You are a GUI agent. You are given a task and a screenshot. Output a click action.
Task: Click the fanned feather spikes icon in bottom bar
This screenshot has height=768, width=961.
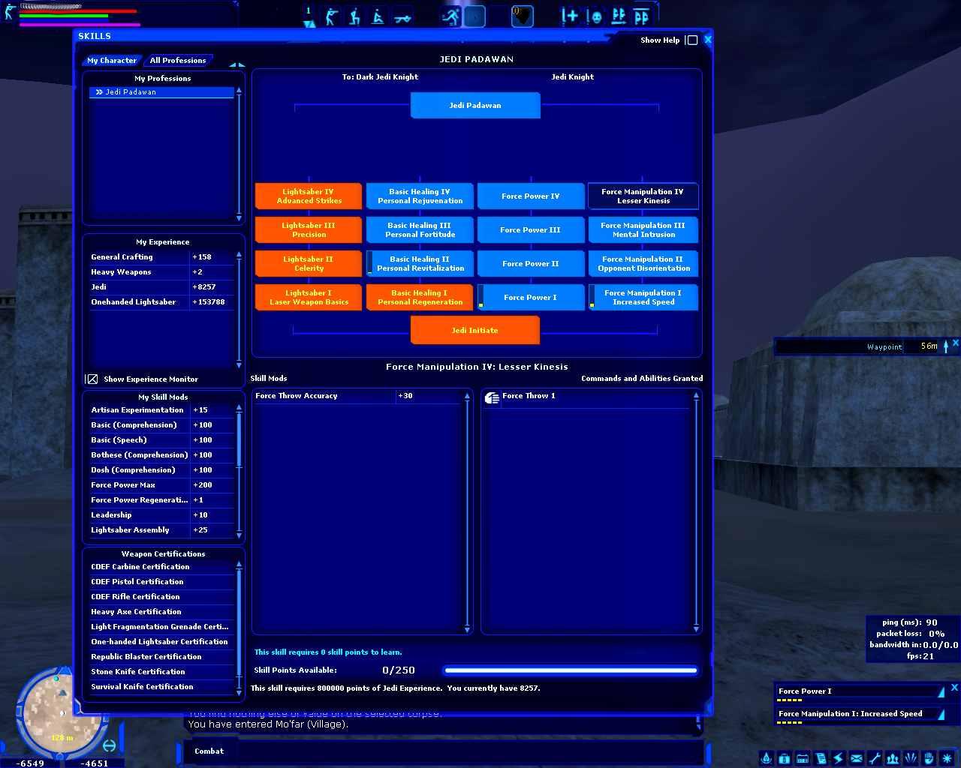(910, 758)
